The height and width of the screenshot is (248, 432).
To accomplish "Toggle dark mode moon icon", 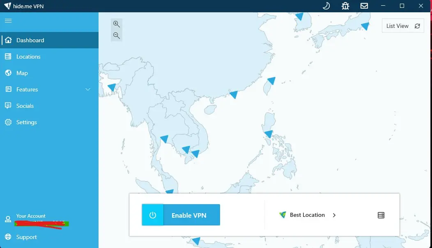I will tap(326, 6).
